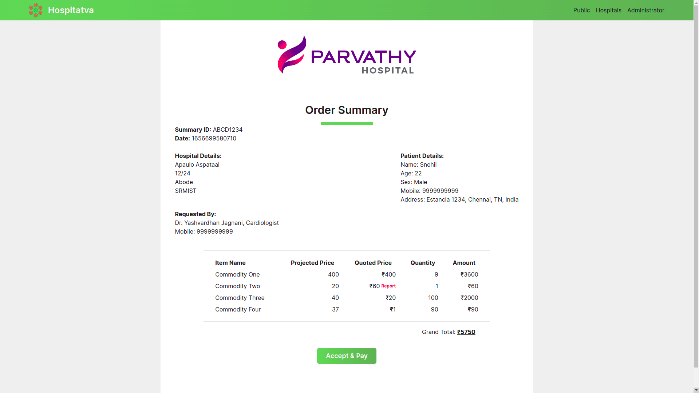Click the Quoted Price column header

click(x=373, y=263)
